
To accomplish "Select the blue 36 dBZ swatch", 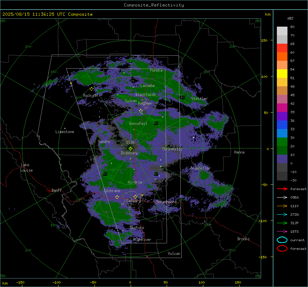I will (x=282, y=125).
